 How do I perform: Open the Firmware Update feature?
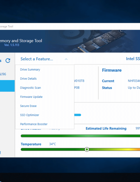[31, 97]
